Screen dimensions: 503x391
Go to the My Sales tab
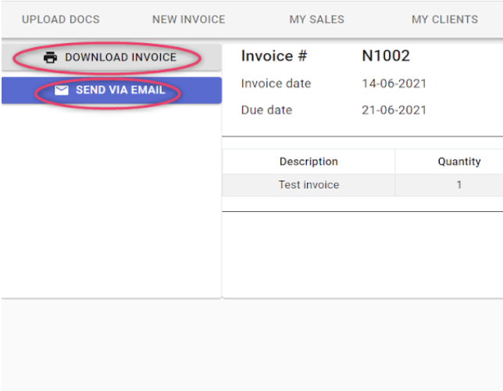(x=316, y=20)
